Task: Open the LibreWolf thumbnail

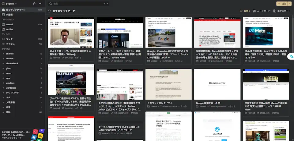Action: pyautogui.click(x=217, y=126)
